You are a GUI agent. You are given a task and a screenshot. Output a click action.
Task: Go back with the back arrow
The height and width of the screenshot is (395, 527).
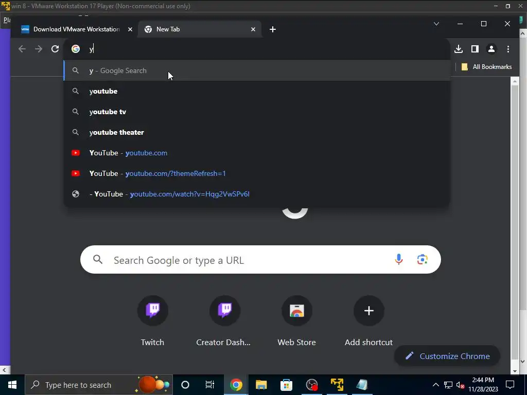click(22, 49)
